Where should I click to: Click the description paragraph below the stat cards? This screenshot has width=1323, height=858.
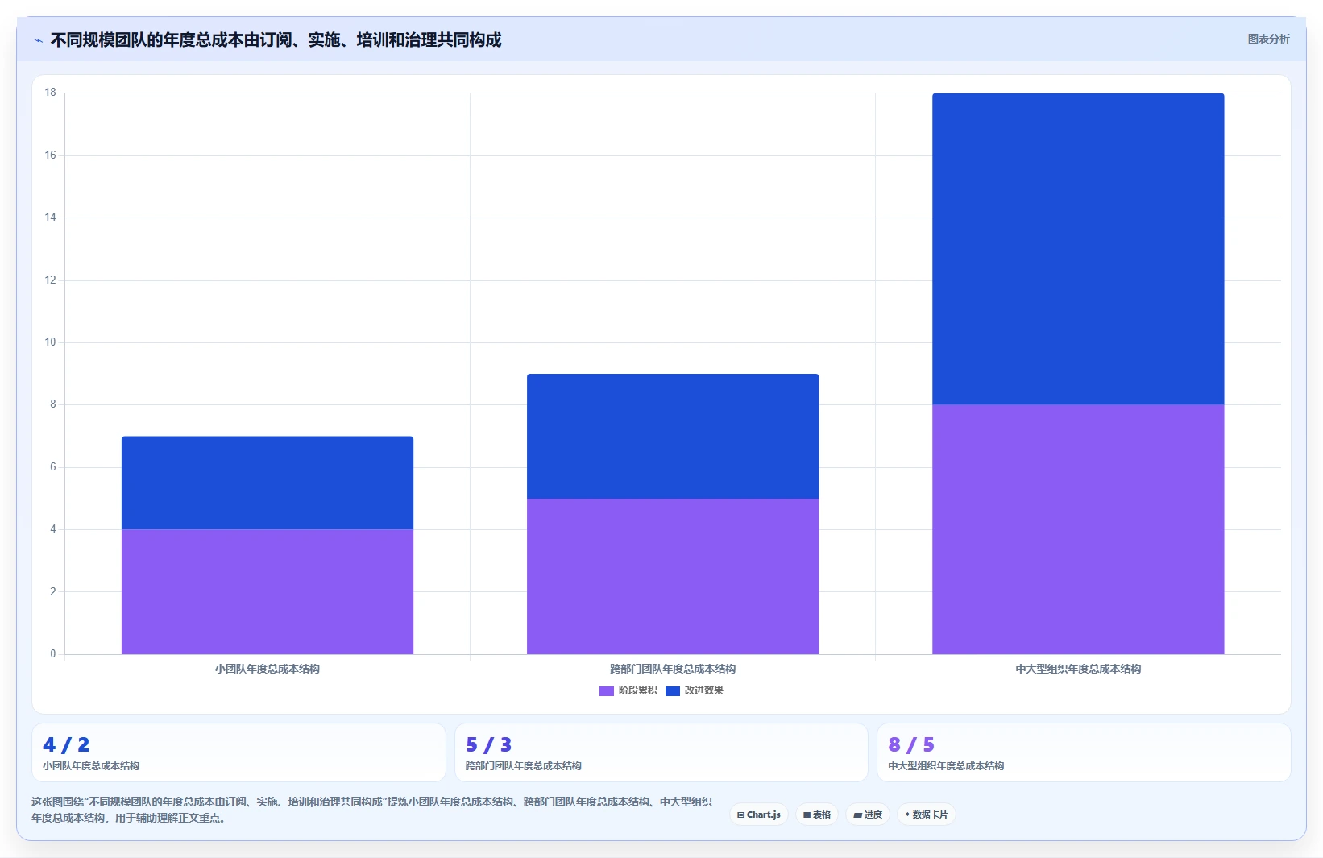[371, 810]
